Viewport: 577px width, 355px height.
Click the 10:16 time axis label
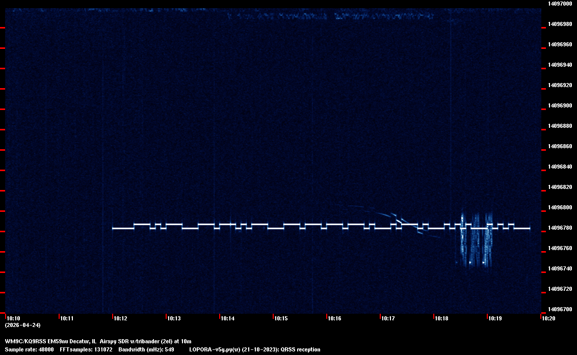click(x=334, y=319)
